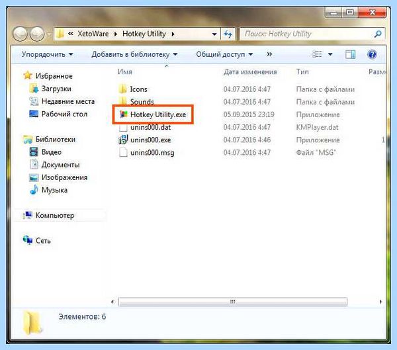397x350 pixels.
Task: Open the address bar history dropdown arrow
Action: point(214,34)
